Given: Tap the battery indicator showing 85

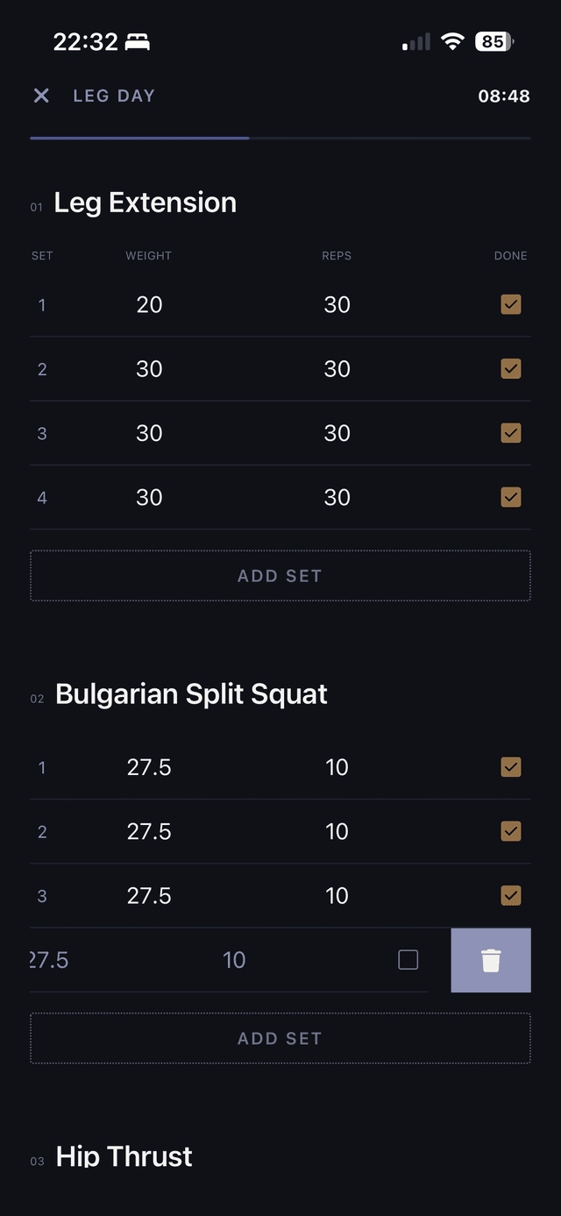Looking at the screenshot, I should [x=494, y=41].
